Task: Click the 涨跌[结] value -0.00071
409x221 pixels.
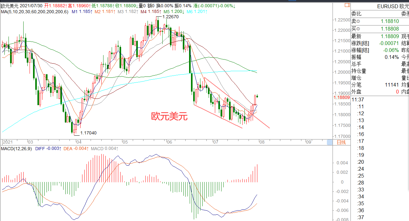Action: point(389,43)
